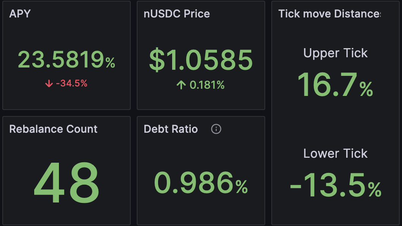Click the Debt Ratio panel title
The image size is (402, 226).
pos(171,129)
